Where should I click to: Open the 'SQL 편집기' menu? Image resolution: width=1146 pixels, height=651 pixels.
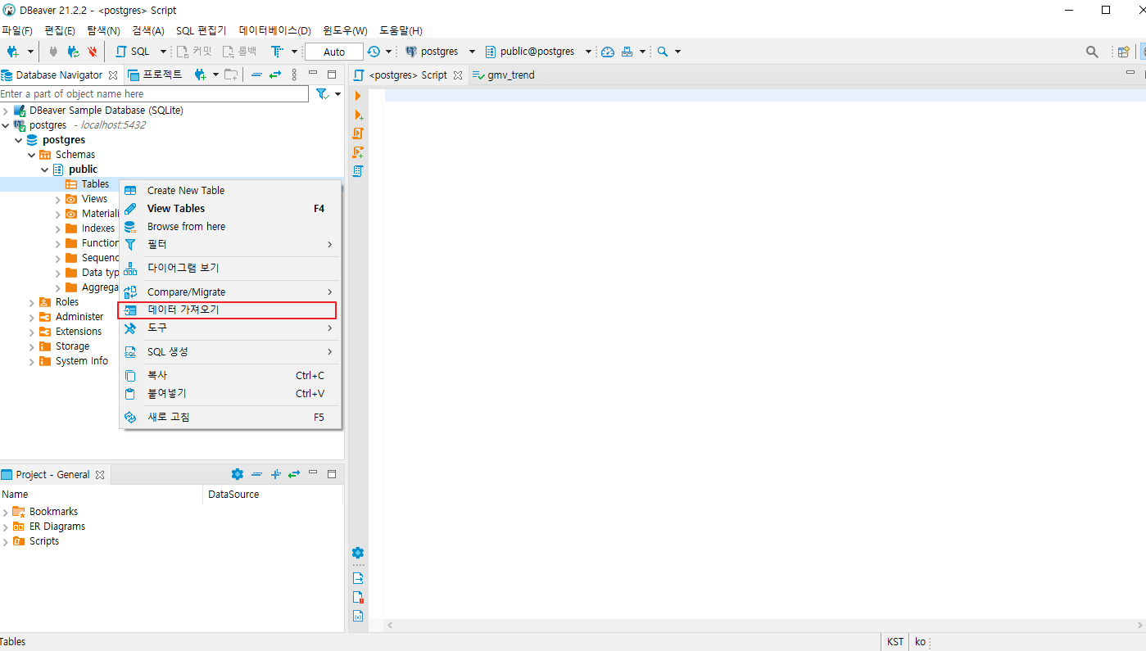[x=201, y=30]
